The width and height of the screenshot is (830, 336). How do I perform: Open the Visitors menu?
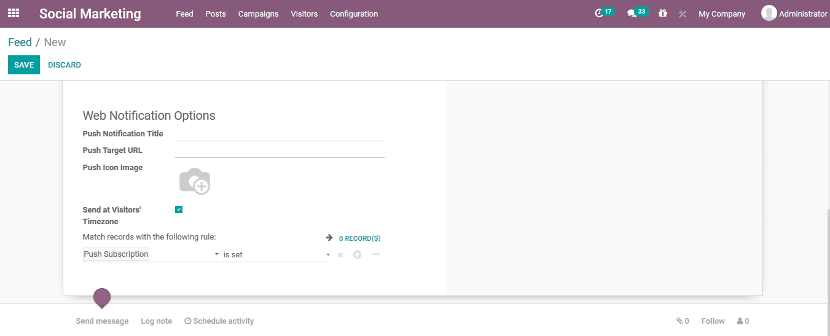click(x=304, y=14)
